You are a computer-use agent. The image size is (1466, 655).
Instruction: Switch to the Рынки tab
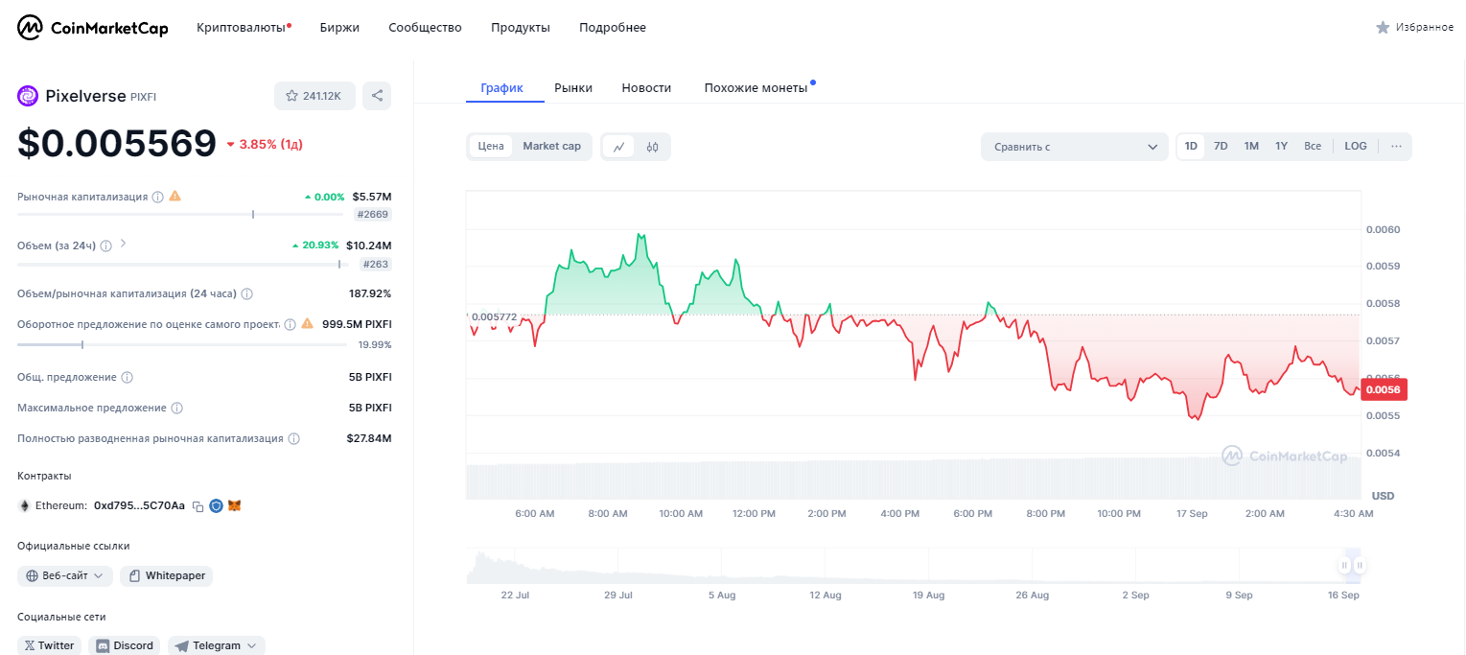click(x=573, y=88)
